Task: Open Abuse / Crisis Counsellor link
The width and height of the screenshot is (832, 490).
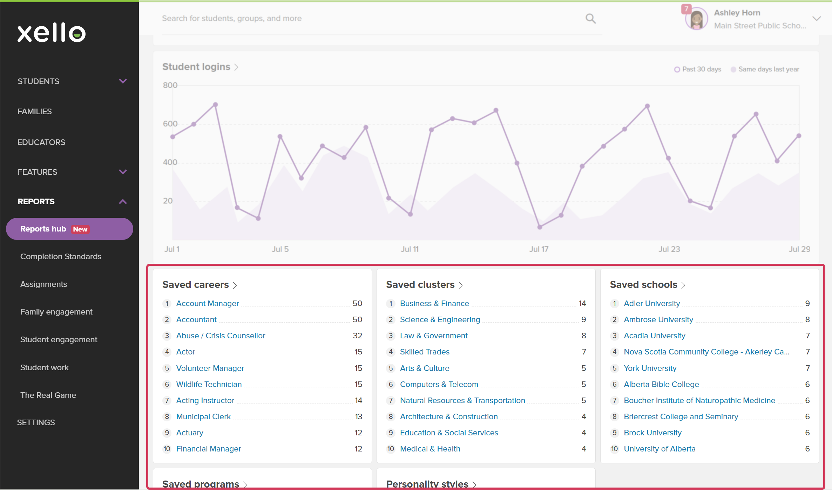Action: (x=221, y=336)
